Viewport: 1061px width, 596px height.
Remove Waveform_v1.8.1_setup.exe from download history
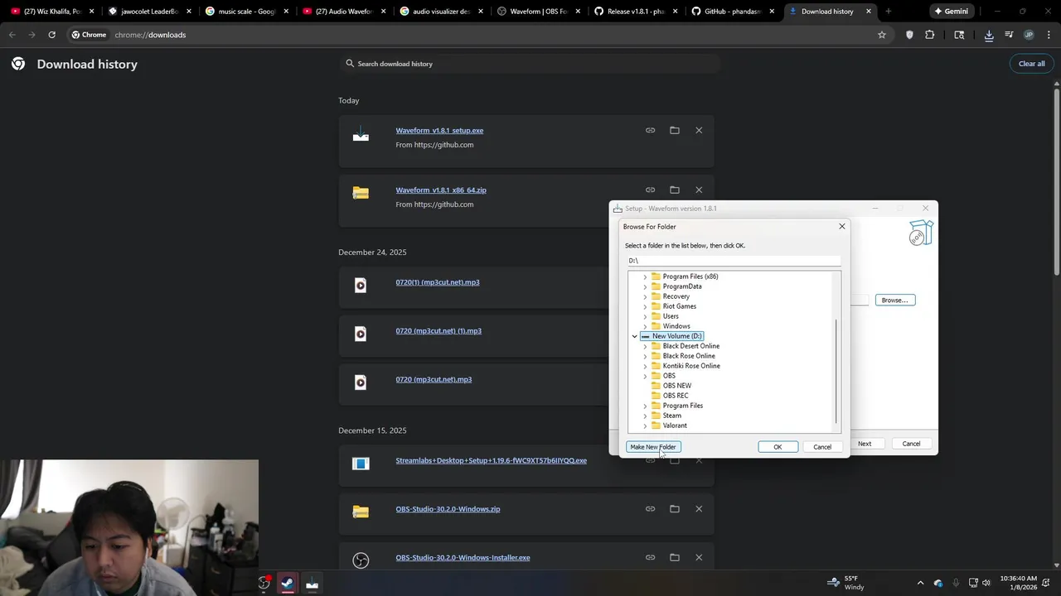[x=699, y=130]
